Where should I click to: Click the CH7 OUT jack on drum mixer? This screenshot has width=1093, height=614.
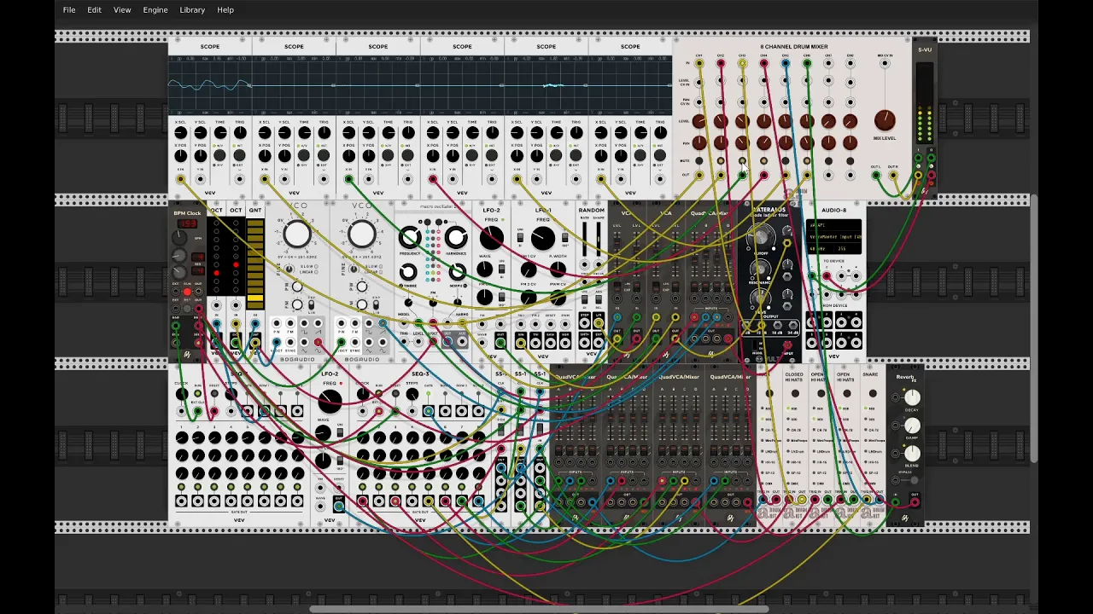coord(828,175)
